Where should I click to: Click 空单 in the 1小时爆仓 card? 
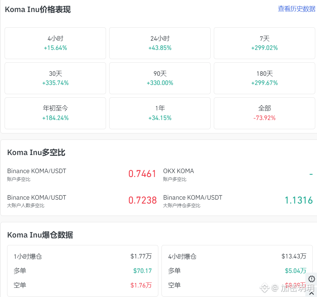coord(20,285)
